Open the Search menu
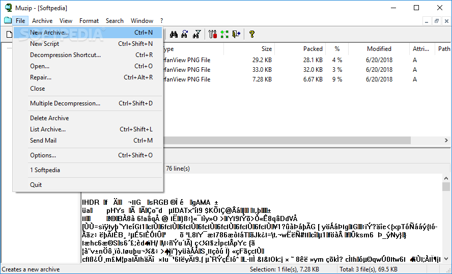This screenshot has width=452, height=274. click(x=115, y=21)
